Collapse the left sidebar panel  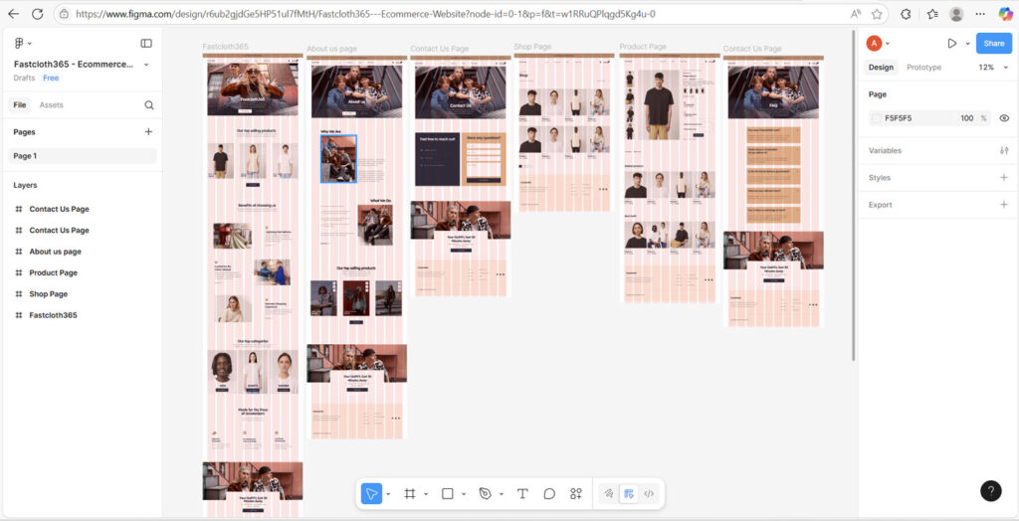(146, 44)
